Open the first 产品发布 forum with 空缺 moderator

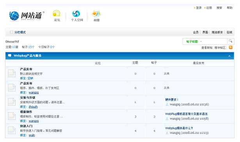pos(26,69)
